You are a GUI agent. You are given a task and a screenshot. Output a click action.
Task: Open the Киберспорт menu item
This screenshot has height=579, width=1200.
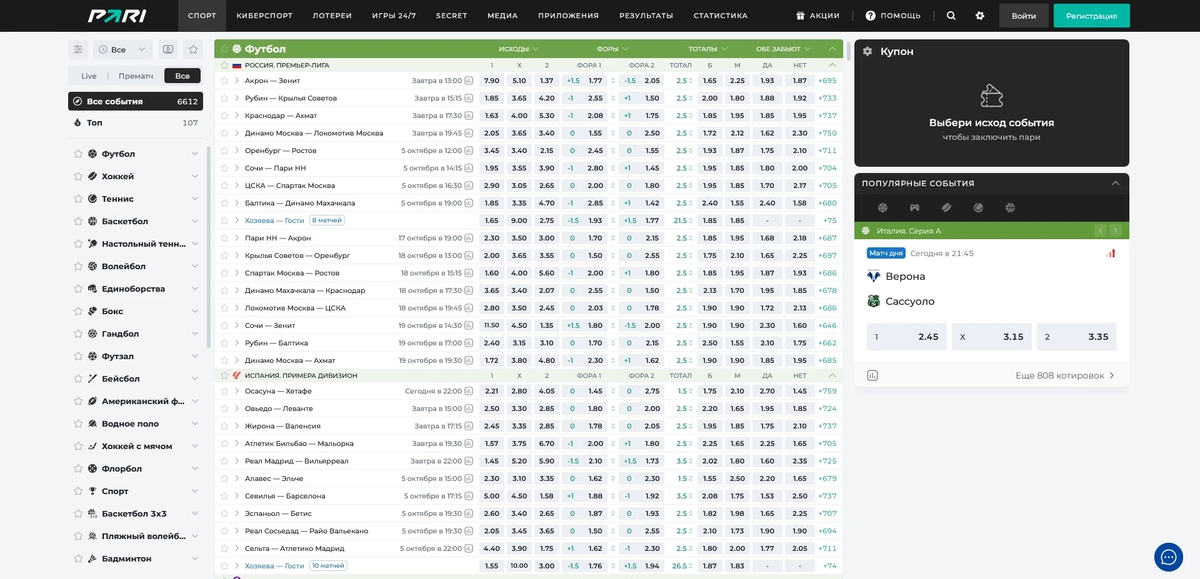(x=264, y=16)
